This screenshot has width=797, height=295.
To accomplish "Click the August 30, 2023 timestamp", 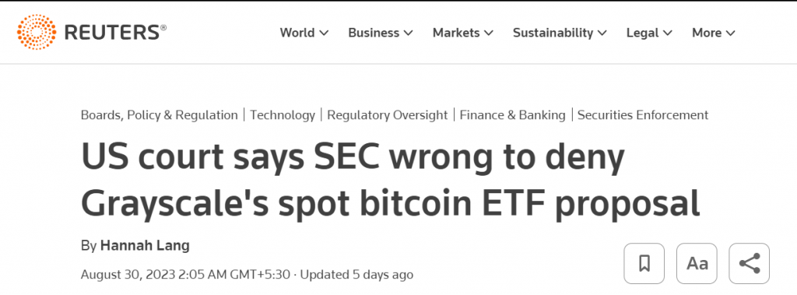I will pos(185,275).
